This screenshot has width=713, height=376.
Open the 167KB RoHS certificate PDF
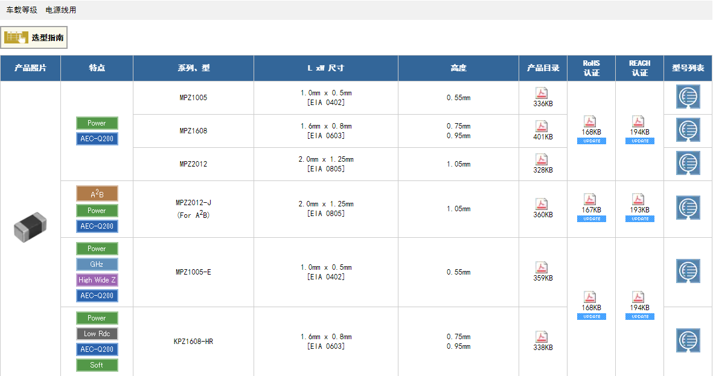(590, 200)
